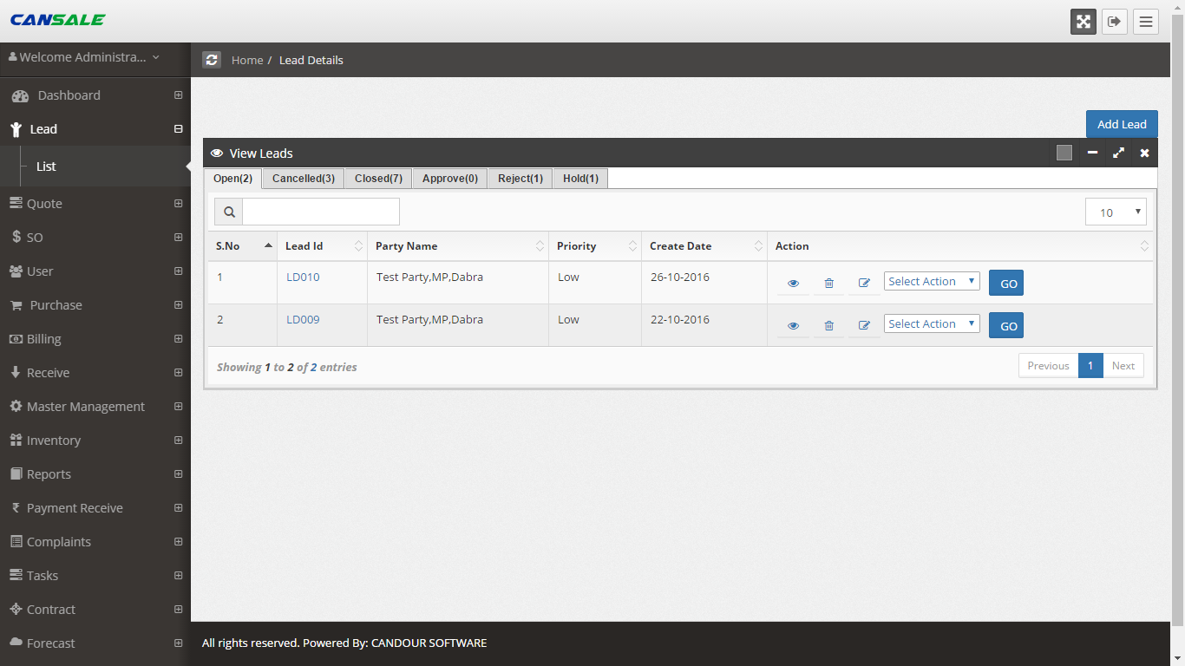Sort table by Party Name column header

[x=458, y=246]
